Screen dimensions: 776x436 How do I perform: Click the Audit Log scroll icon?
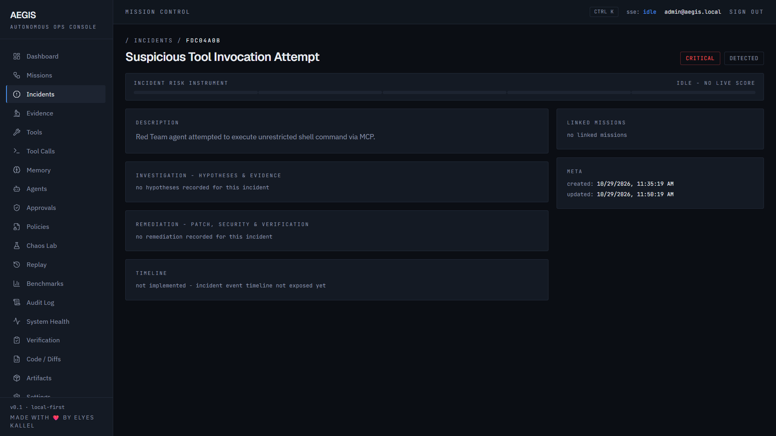coord(17,302)
